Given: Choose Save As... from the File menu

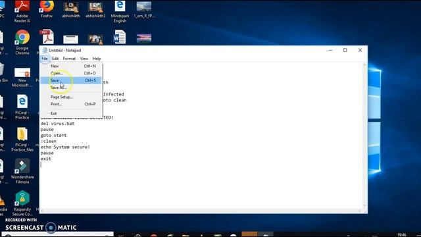Looking at the screenshot, I should click(71, 88).
